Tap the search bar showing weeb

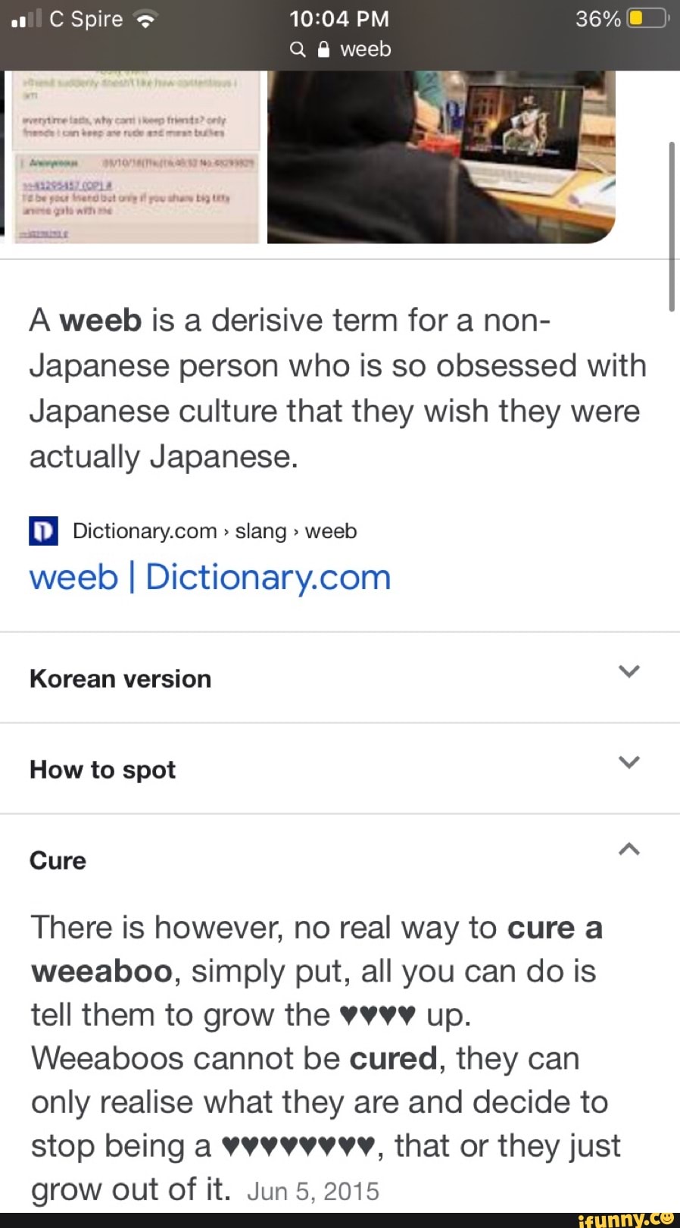coord(365,49)
